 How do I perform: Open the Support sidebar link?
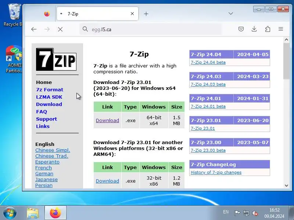pos(46,119)
